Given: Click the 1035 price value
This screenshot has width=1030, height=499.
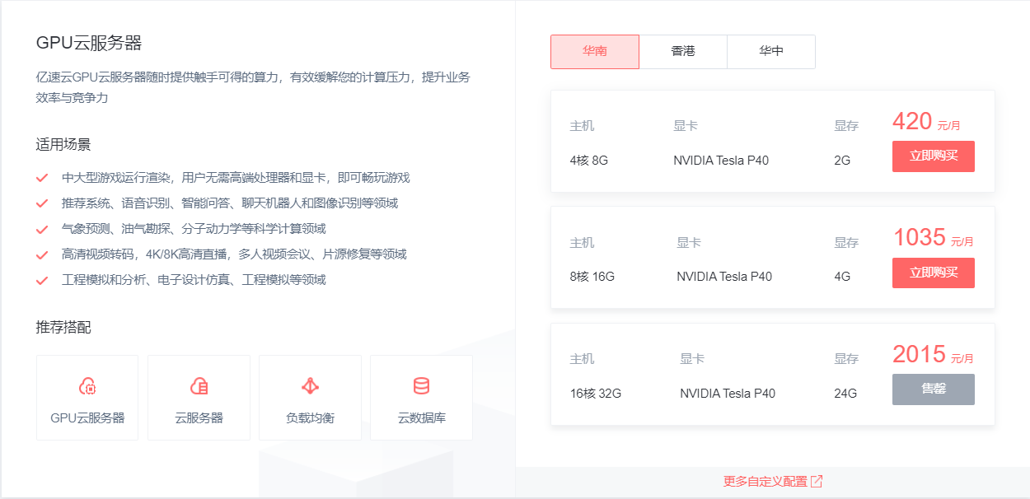Looking at the screenshot, I should point(919,237).
